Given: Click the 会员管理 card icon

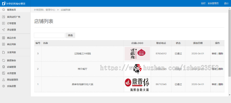Looking at the screenshot, I should pyautogui.click(x=4, y=73).
